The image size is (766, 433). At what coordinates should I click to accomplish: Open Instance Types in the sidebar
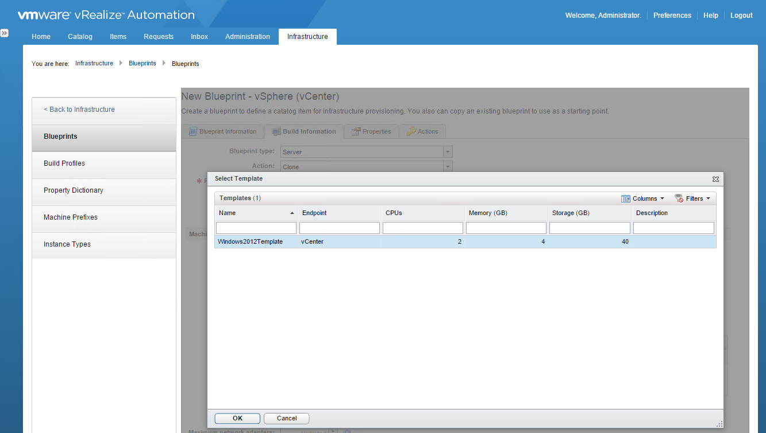[x=104, y=244]
